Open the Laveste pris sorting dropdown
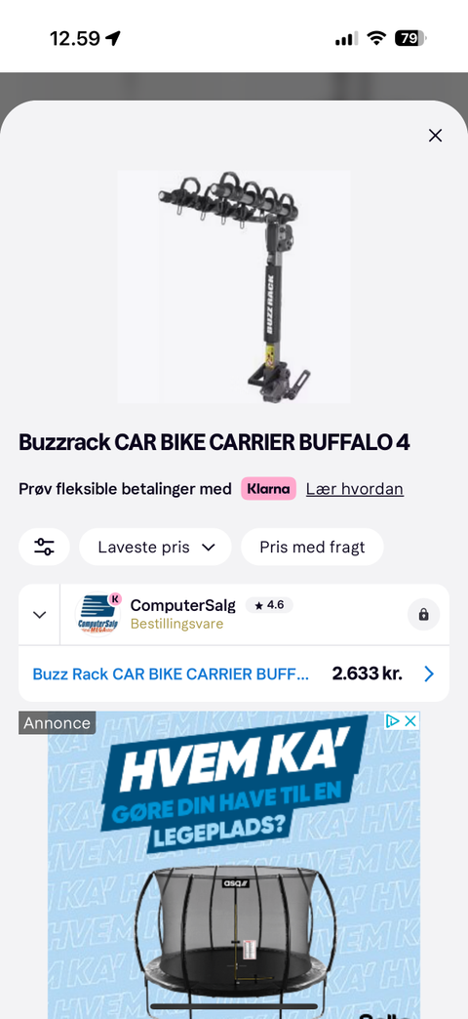This screenshot has width=468, height=1019. 155,547
